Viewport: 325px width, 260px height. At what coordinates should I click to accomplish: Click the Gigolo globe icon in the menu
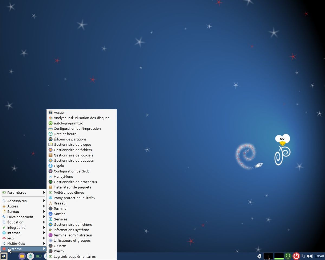point(50,166)
